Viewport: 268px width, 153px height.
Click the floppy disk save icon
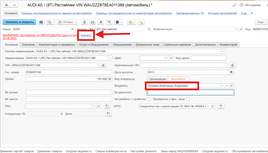pyautogui.click(x=41, y=22)
